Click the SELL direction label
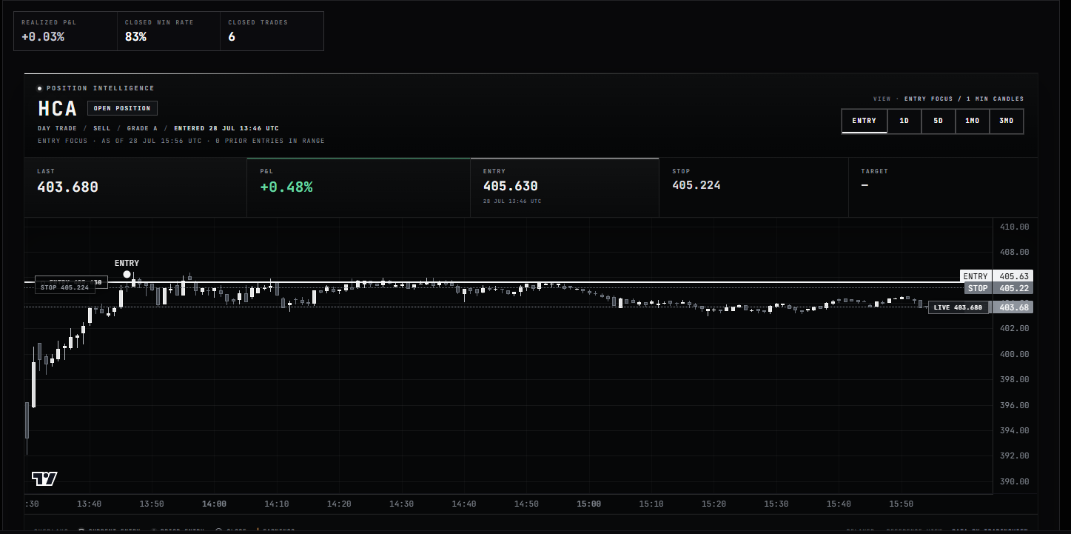The height and width of the screenshot is (534, 1071). click(x=102, y=128)
